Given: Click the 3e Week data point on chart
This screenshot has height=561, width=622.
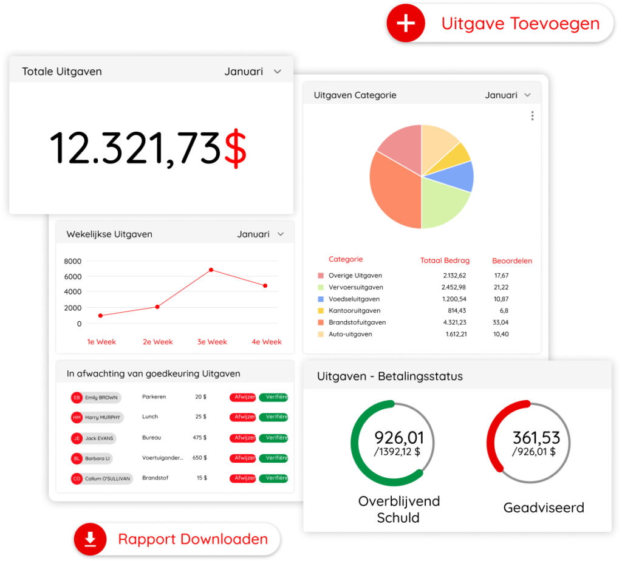Looking at the screenshot, I should tap(211, 270).
